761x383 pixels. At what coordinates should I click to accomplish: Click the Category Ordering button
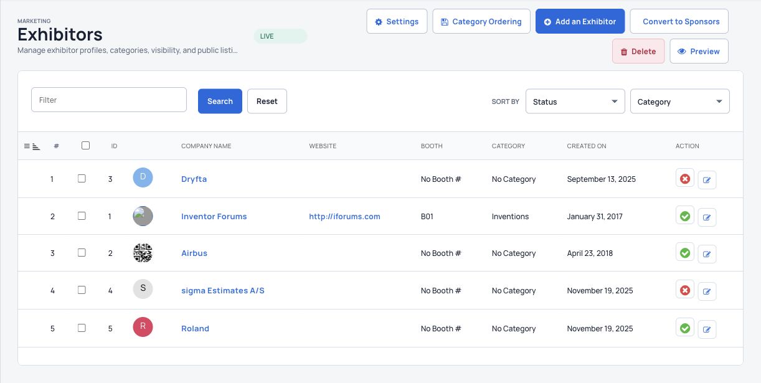tap(481, 21)
